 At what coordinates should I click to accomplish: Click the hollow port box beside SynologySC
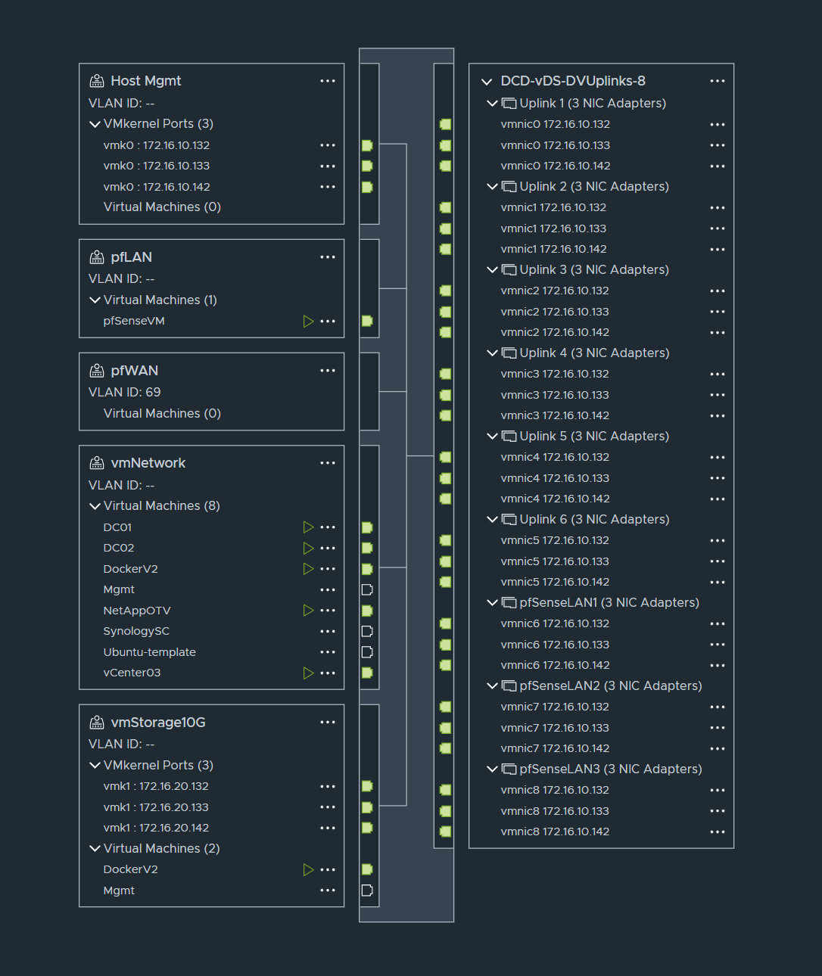368,630
